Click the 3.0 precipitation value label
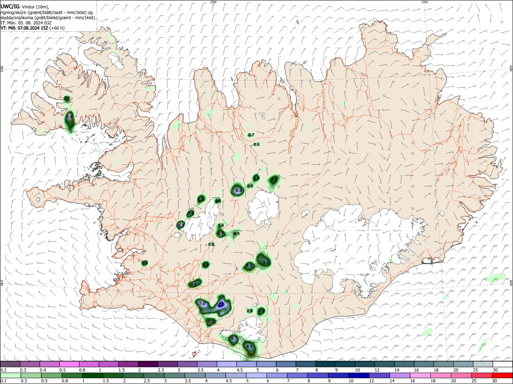513x384 pixels. pyautogui.click(x=201, y=199)
